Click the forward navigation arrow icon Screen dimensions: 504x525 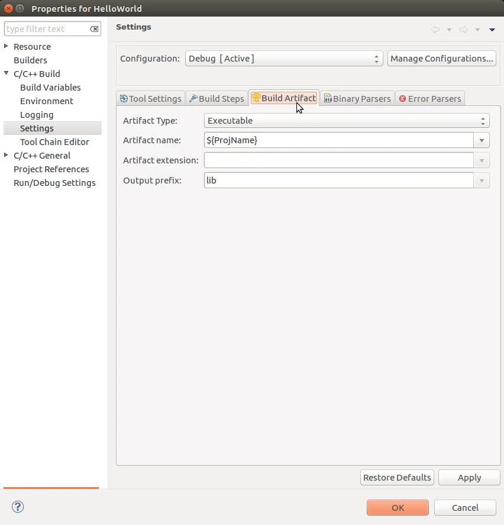pos(463,30)
